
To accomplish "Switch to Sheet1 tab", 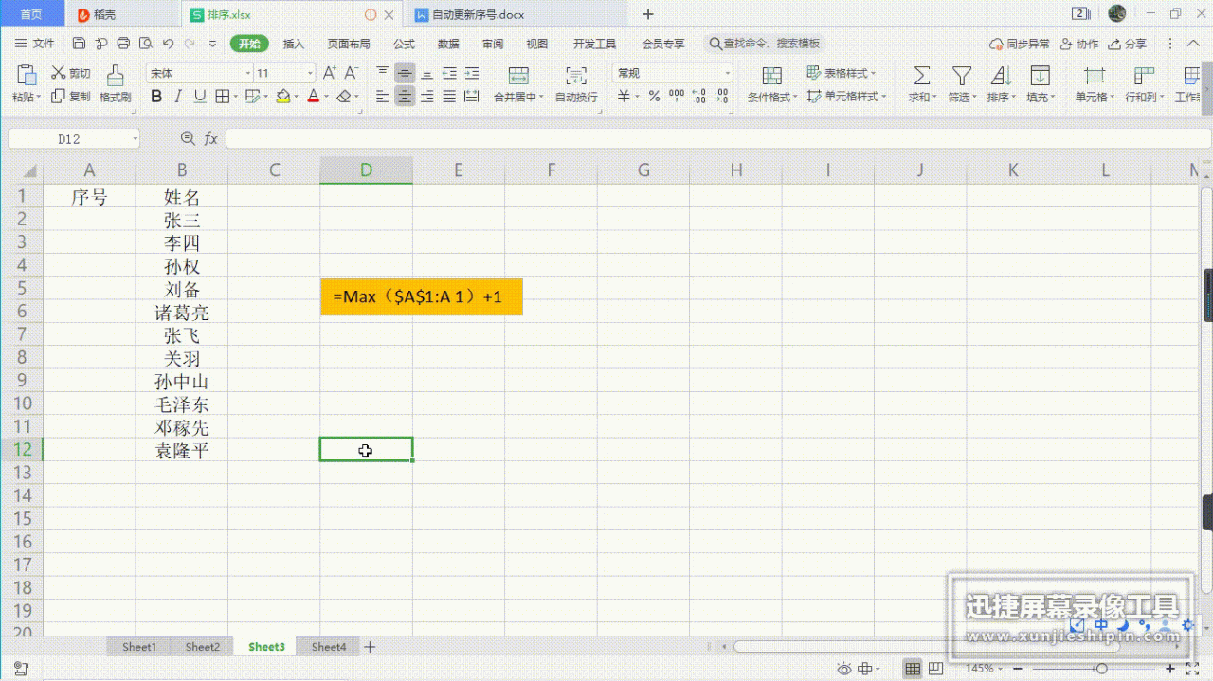I will pos(138,647).
